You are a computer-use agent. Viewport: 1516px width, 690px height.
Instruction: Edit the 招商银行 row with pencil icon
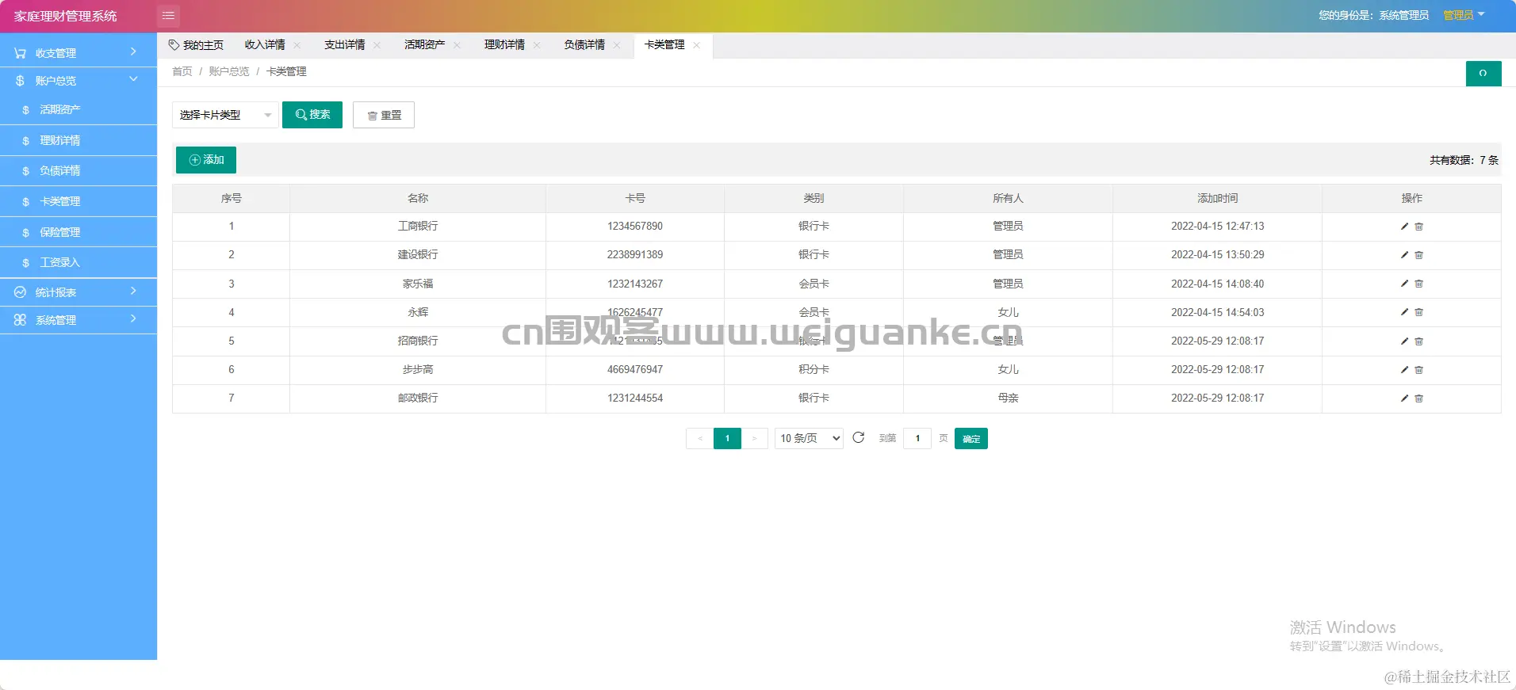tap(1404, 341)
